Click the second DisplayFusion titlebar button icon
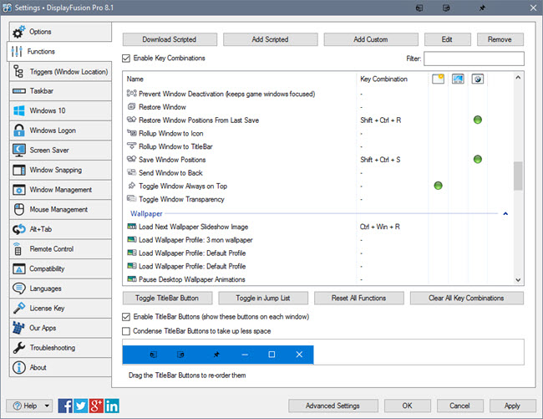This screenshot has height=419, width=543. (x=446, y=8)
